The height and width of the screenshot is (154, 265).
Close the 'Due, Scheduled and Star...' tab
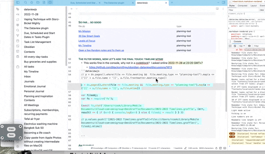100,3
